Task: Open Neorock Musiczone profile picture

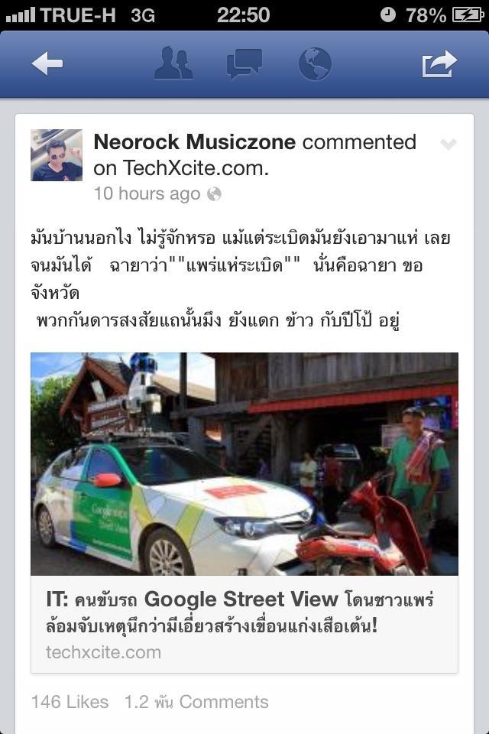Action: point(57,155)
